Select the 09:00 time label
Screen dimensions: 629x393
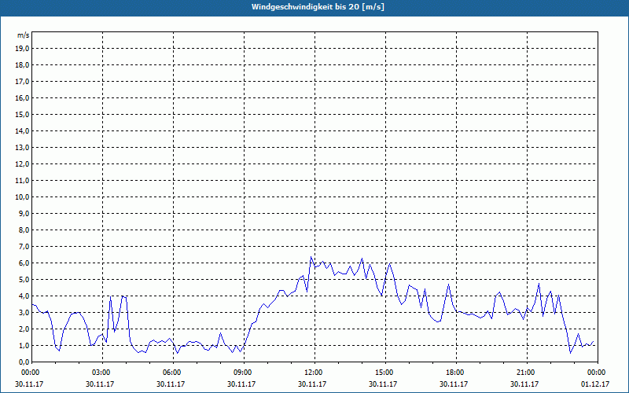pos(244,373)
